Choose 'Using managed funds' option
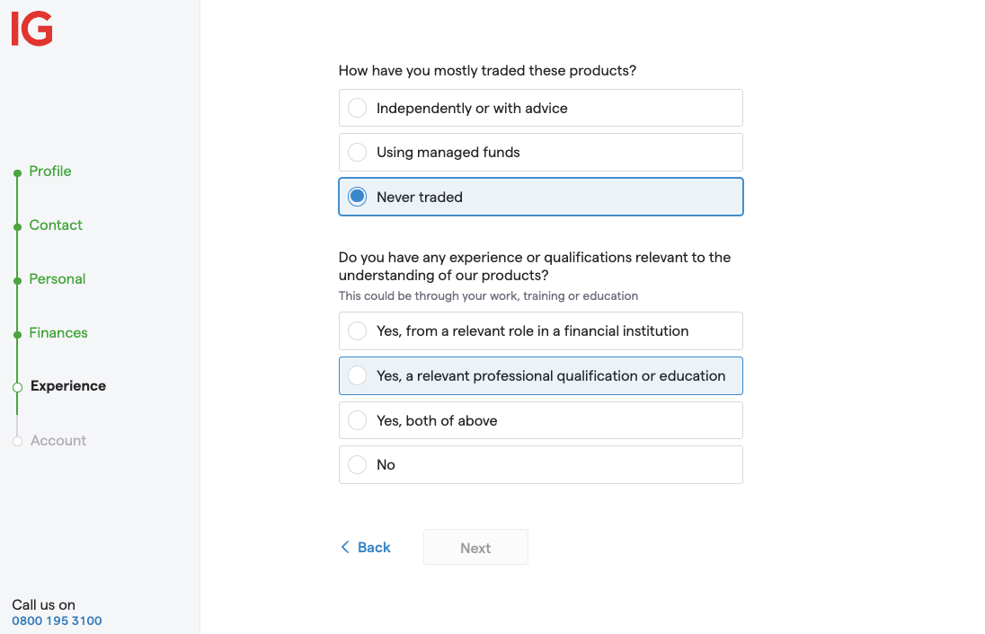The image size is (985, 634). tap(540, 153)
